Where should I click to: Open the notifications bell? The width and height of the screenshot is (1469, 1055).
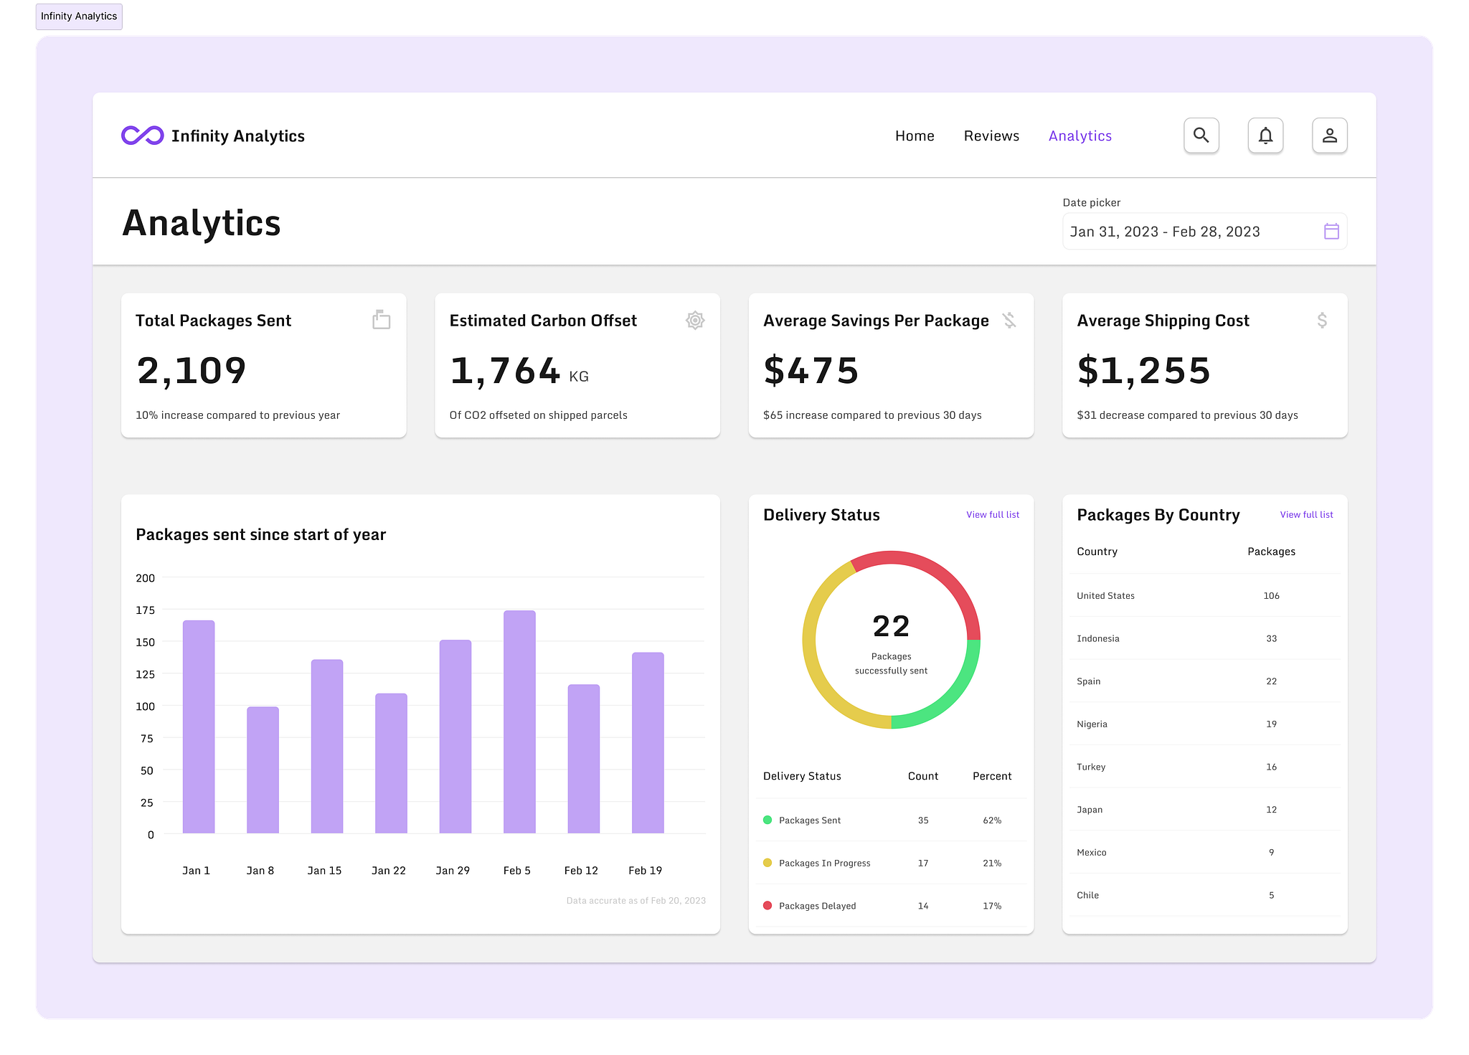click(x=1265, y=135)
